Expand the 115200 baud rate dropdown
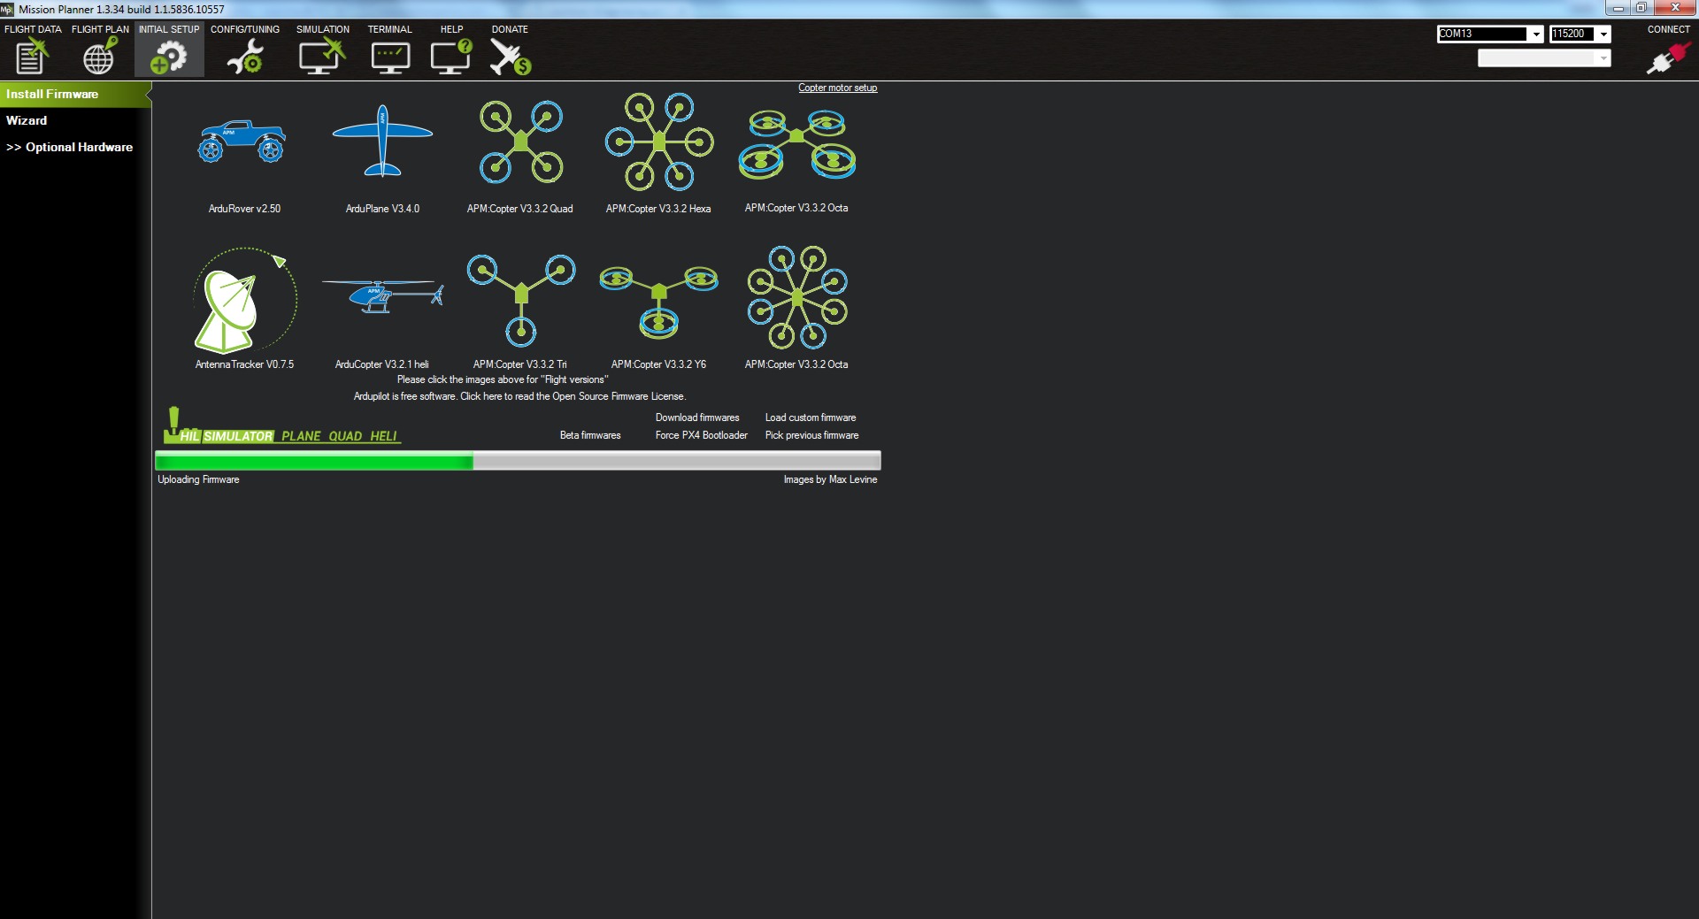The height and width of the screenshot is (919, 1699). 1603,34
